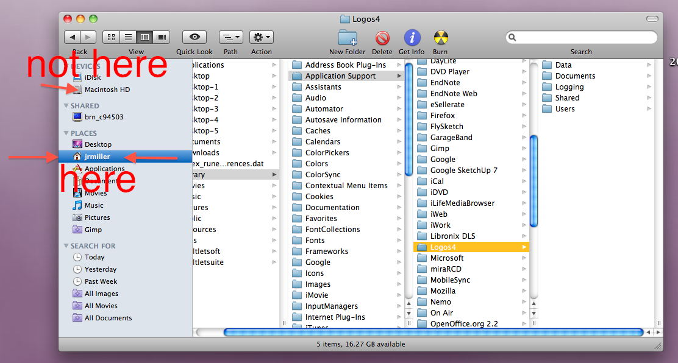
Task: Open Quick Look with the eye button
Action: click(194, 37)
